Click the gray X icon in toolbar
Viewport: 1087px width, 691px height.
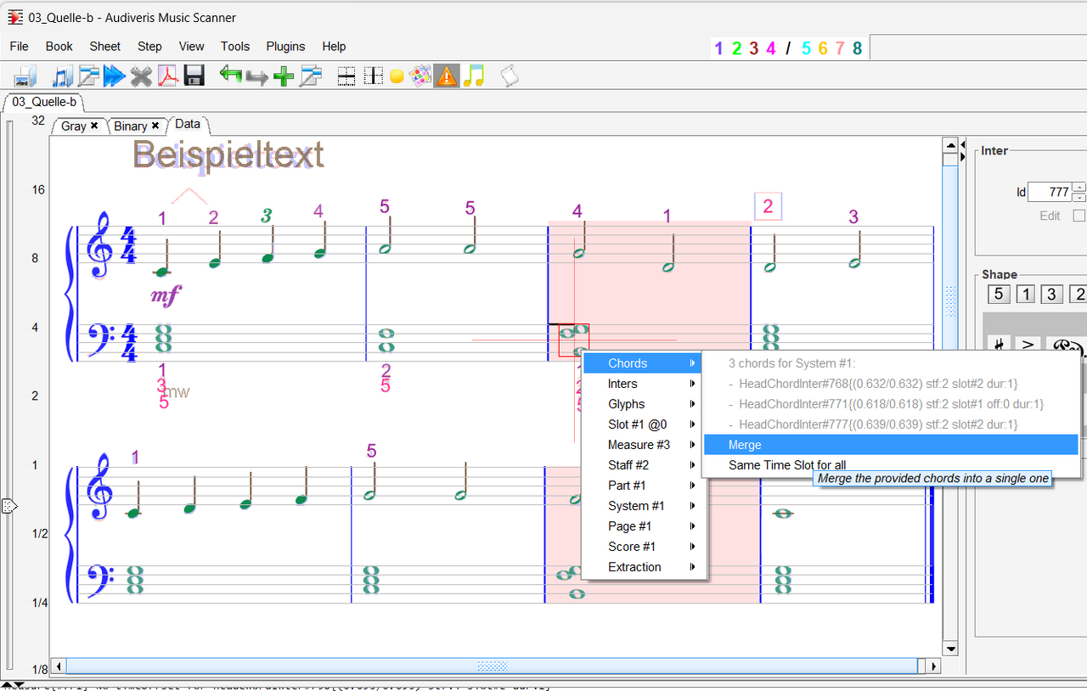tap(141, 76)
